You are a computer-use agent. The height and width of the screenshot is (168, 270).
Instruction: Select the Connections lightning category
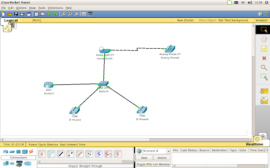(x=31, y=152)
